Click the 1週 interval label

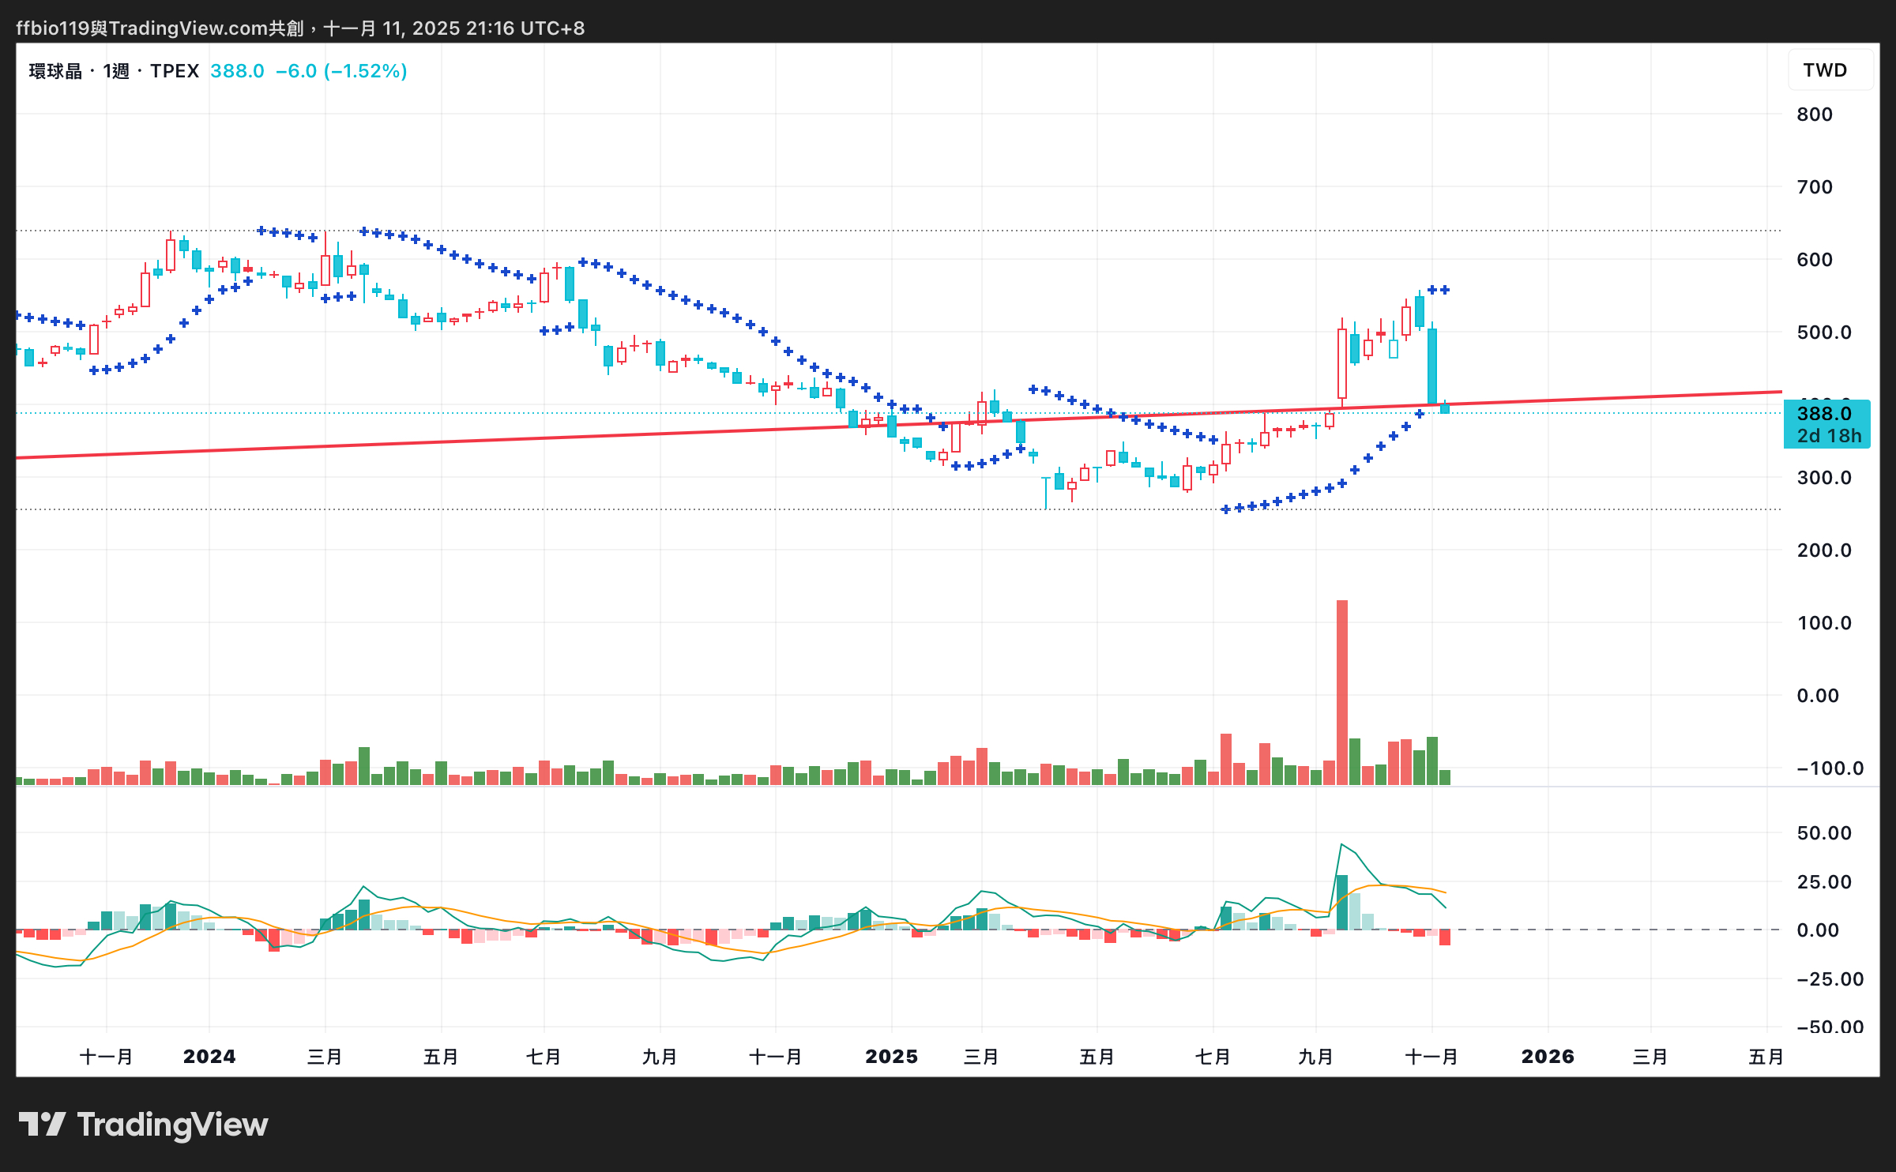point(116,71)
